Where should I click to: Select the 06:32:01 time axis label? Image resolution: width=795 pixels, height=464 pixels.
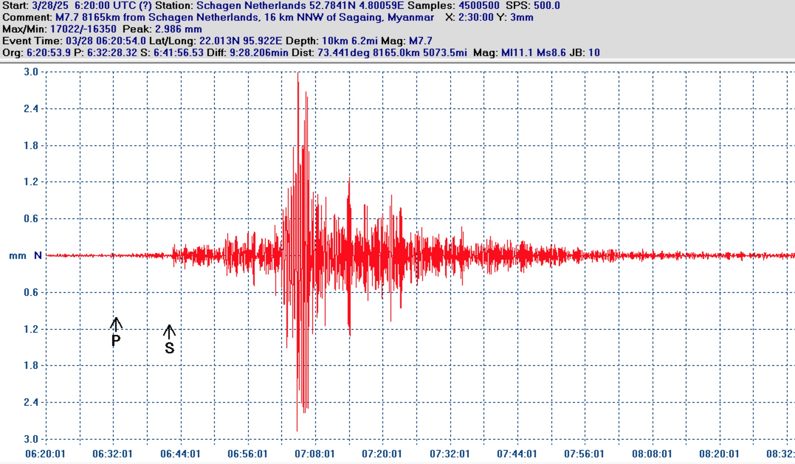click(113, 454)
